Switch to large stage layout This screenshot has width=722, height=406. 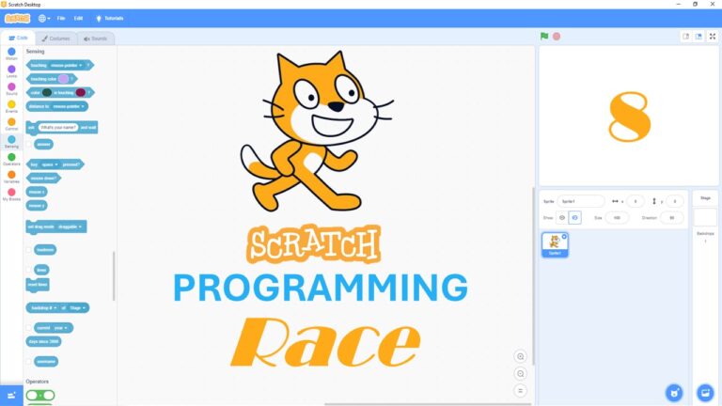point(698,37)
